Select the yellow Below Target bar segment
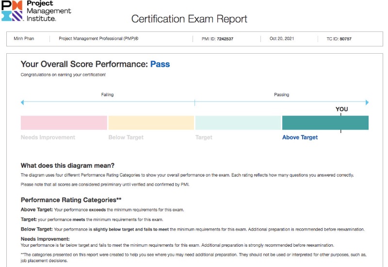The width and height of the screenshot is (388, 267). tap(151, 123)
